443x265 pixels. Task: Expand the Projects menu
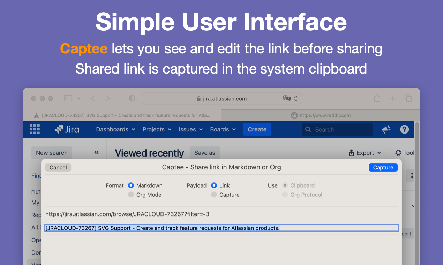[157, 129]
